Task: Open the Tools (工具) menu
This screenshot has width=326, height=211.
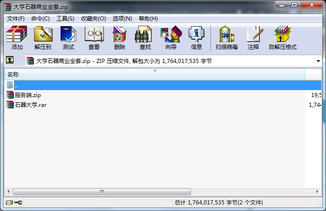Action: coord(65,19)
